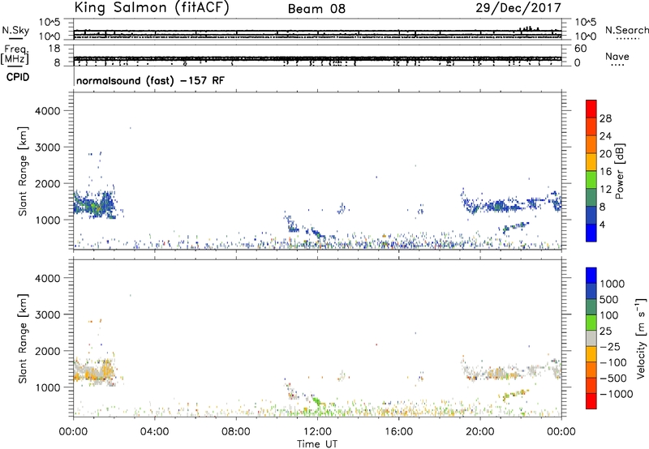Click the 'Time UT' axis label
Screen dimensions: 649x449
point(317,444)
